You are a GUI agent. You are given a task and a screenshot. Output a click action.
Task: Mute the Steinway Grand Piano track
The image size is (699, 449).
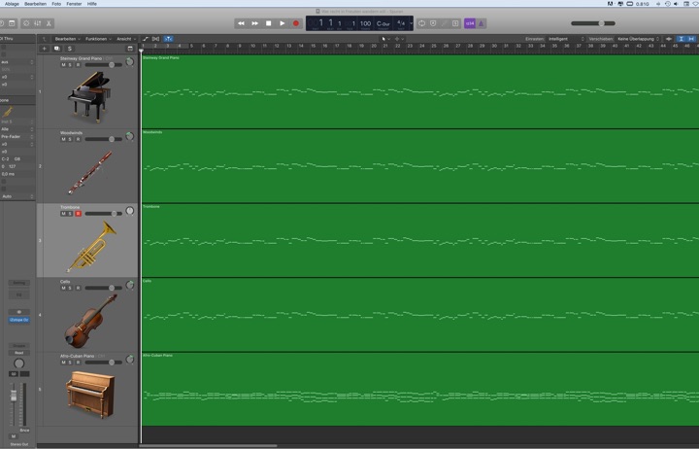(63, 65)
